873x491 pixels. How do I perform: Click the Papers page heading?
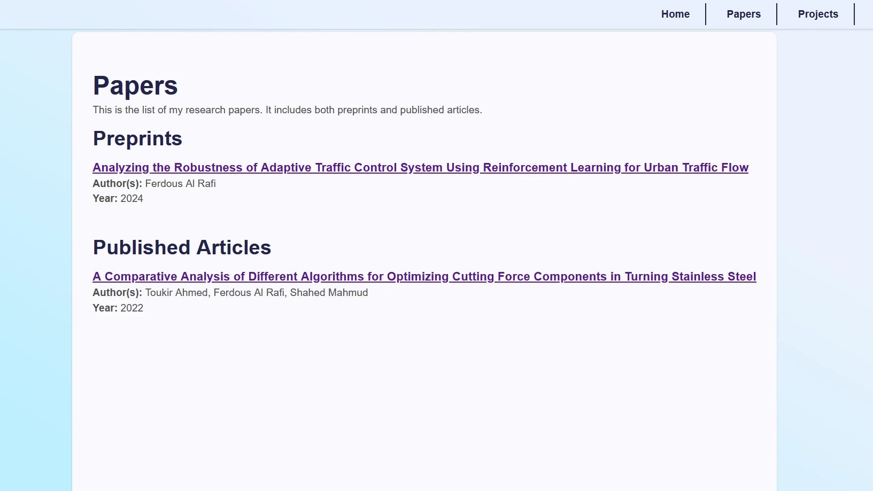(x=135, y=85)
